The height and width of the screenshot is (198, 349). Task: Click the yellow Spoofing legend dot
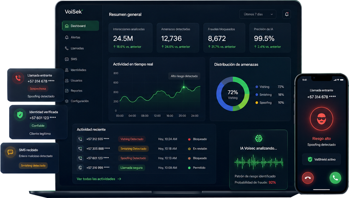257,103
